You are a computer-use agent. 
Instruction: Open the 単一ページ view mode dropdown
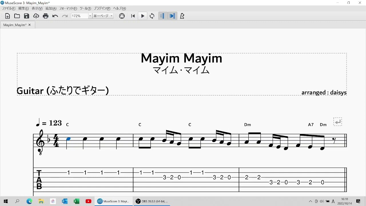click(103, 16)
